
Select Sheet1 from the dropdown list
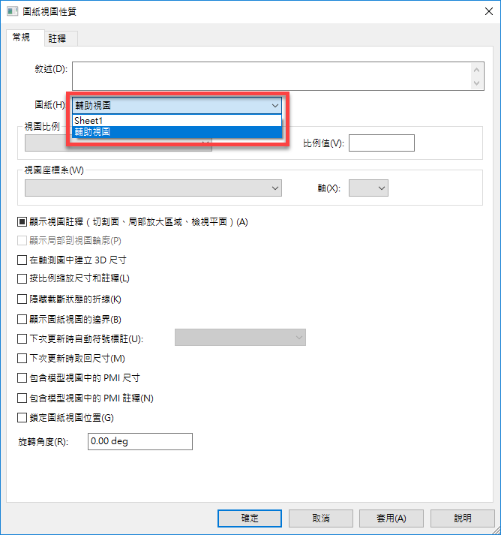tap(177, 121)
